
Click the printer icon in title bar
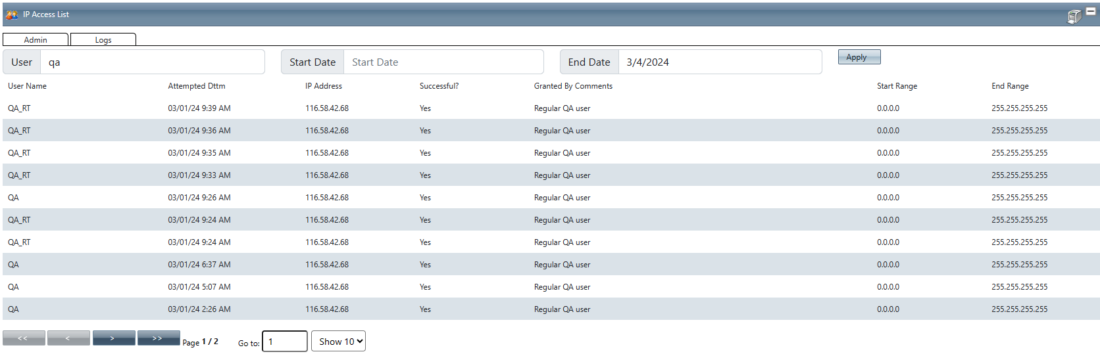(1074, 16)
